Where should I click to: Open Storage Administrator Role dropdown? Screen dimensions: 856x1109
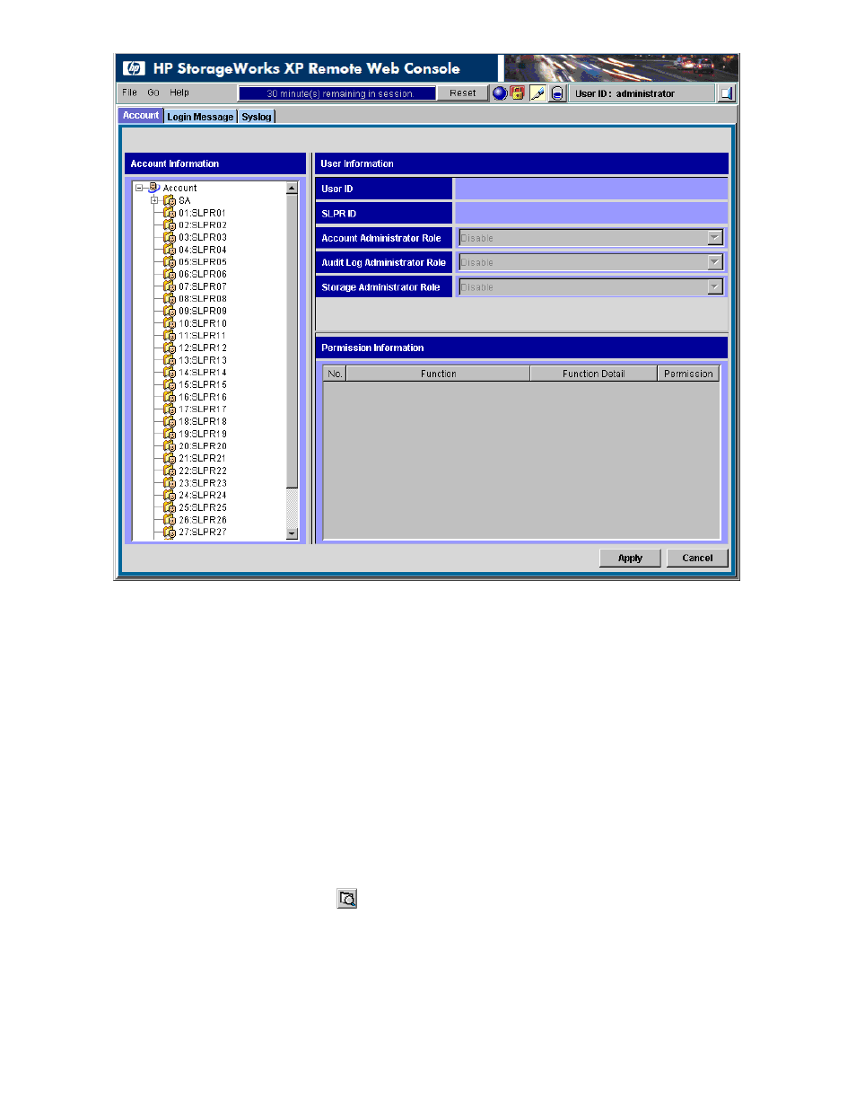click(715, 286)
